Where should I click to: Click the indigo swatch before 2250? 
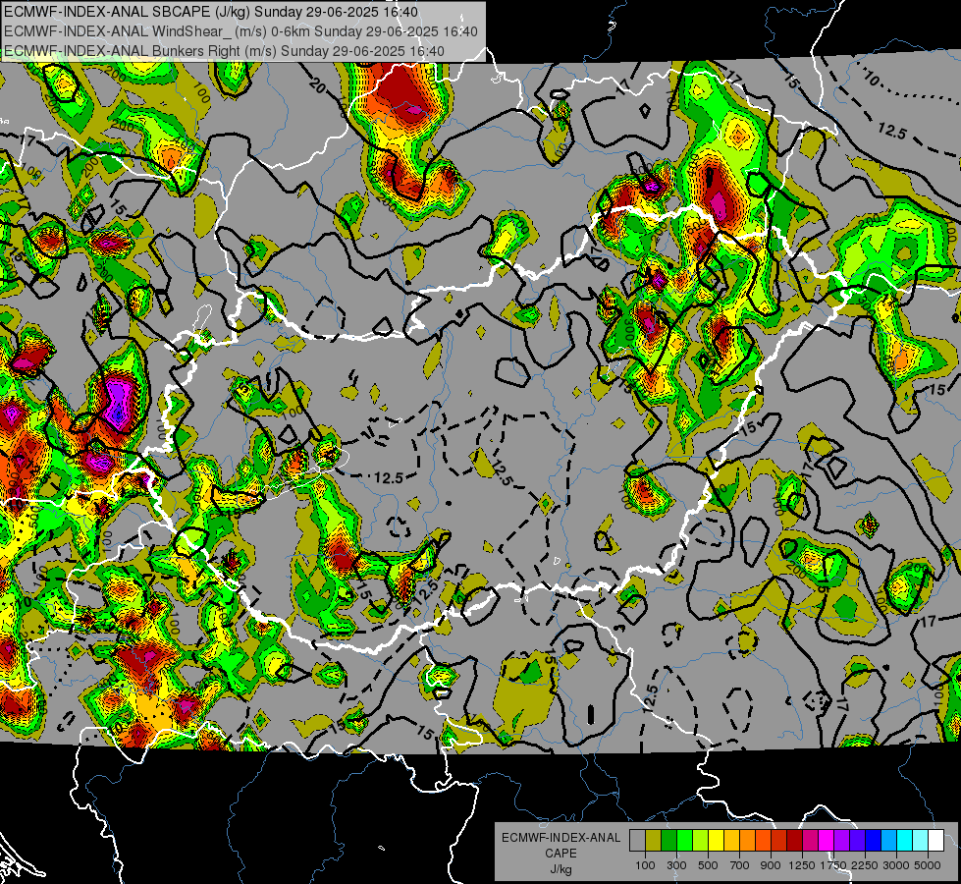857,841
